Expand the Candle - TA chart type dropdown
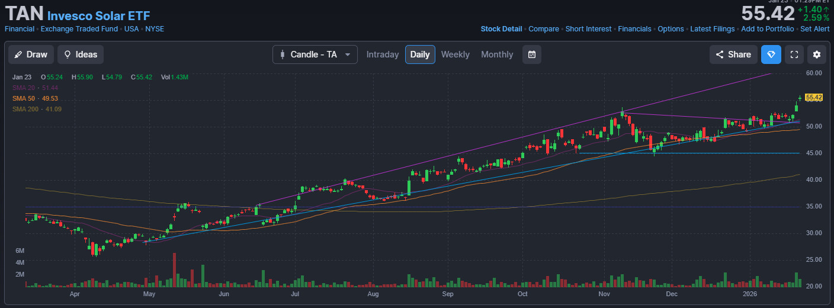834x308 pixels. [315, 54]
